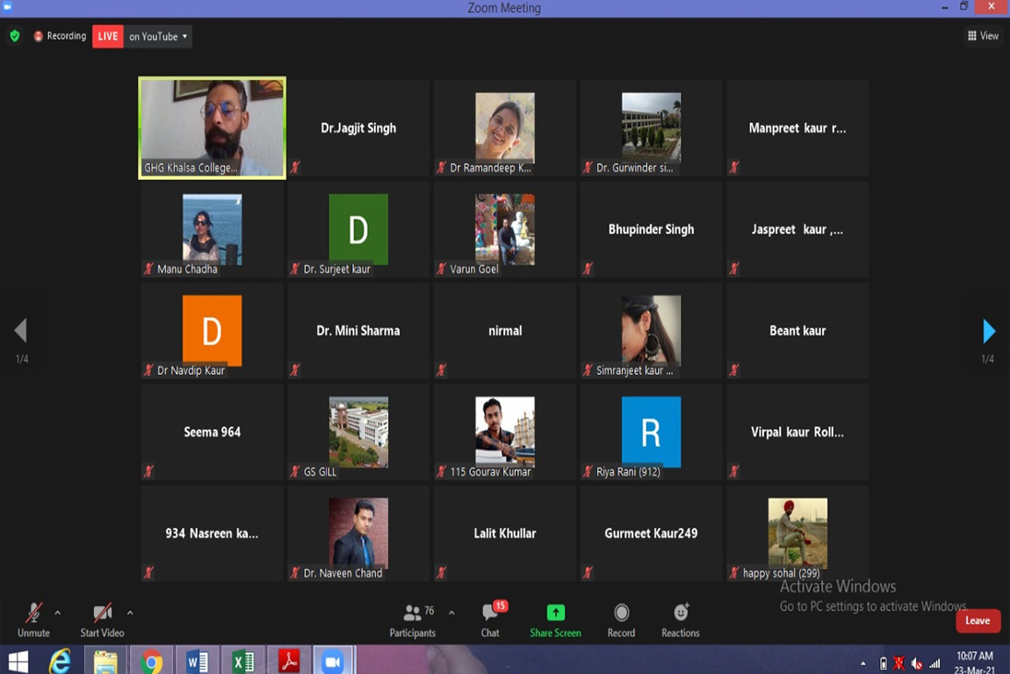Expand video options arrow next to Start Video
The width and height of the screenshot is (1010, 674).
tap(130, 613)
